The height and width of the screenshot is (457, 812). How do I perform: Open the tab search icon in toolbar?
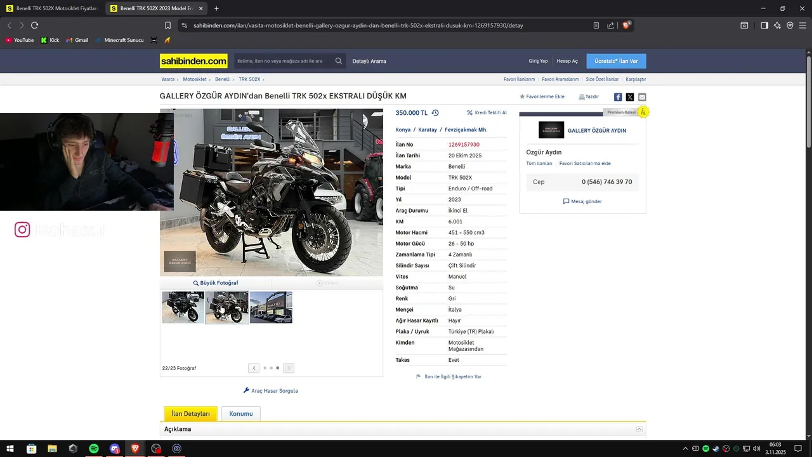point(744,25)
